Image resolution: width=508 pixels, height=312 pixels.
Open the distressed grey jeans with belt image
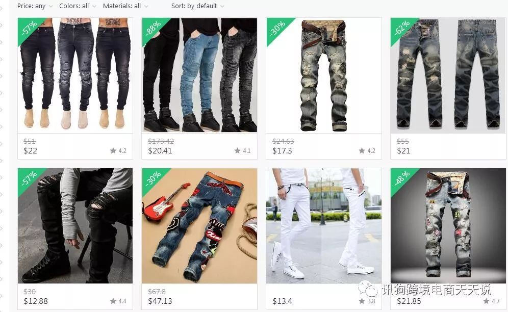coord(324,75)
